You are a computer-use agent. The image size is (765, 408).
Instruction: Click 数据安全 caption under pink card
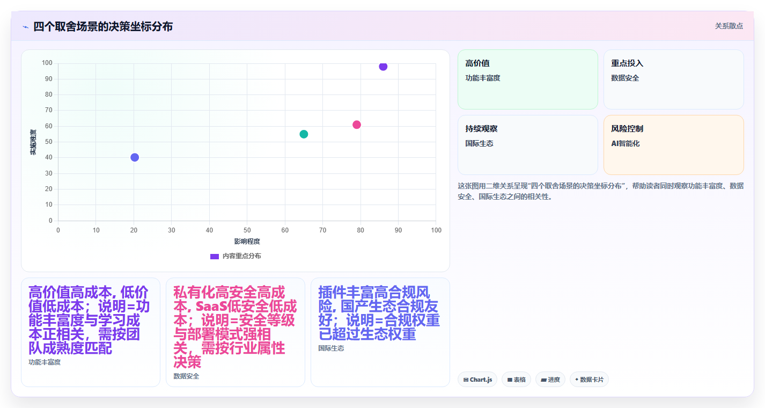click(x=186, y=376)
